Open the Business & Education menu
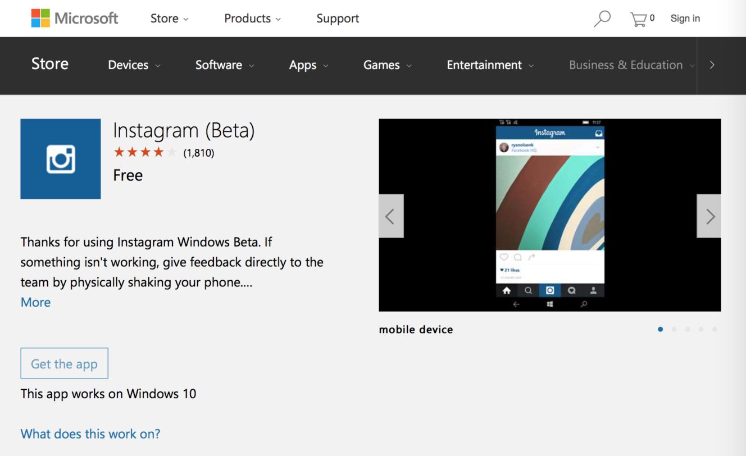Viewport: 746px width, 456px height. tap(632, 65)
